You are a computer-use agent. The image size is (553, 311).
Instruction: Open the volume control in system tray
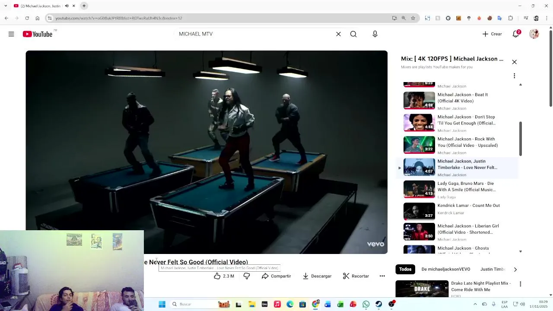[x=523, y=305]
